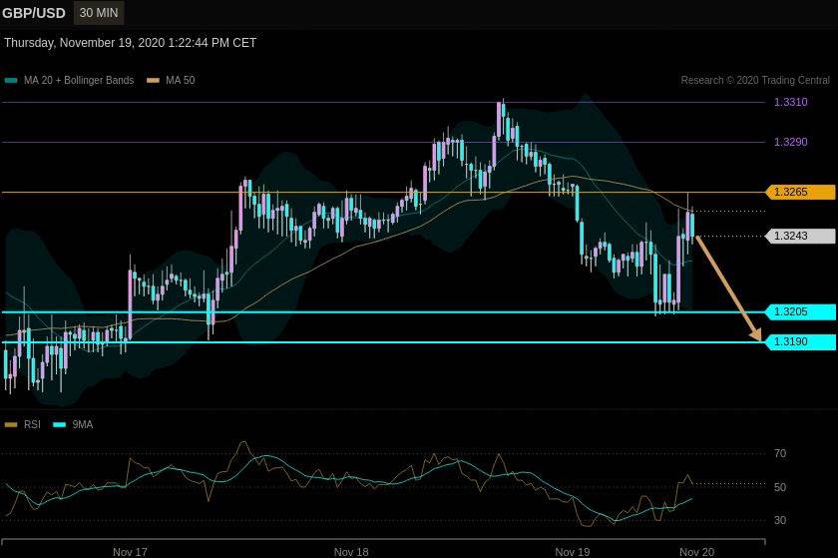This screenshot has width=838, height=558.
Task: Click the 9MA legend color swatch
Action: click(60, 425)
